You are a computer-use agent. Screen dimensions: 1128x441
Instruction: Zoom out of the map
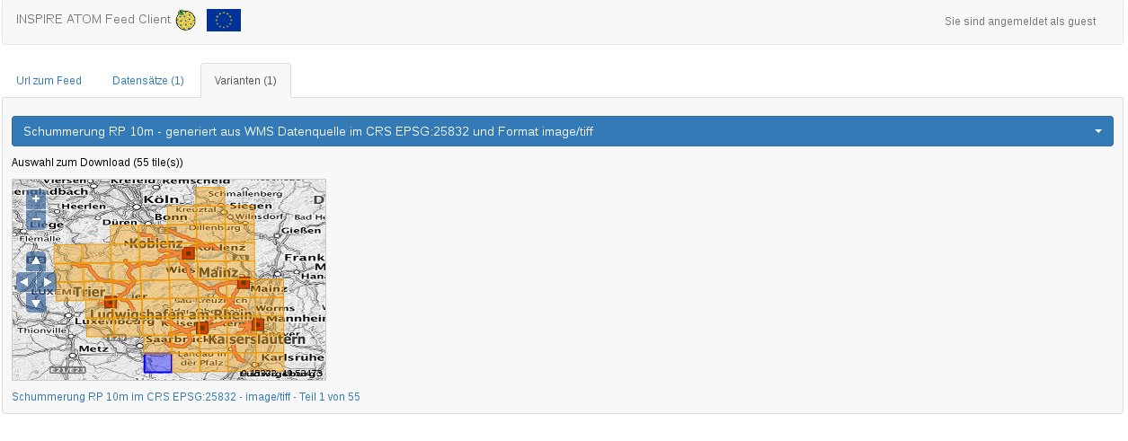[x=36, y=221]
